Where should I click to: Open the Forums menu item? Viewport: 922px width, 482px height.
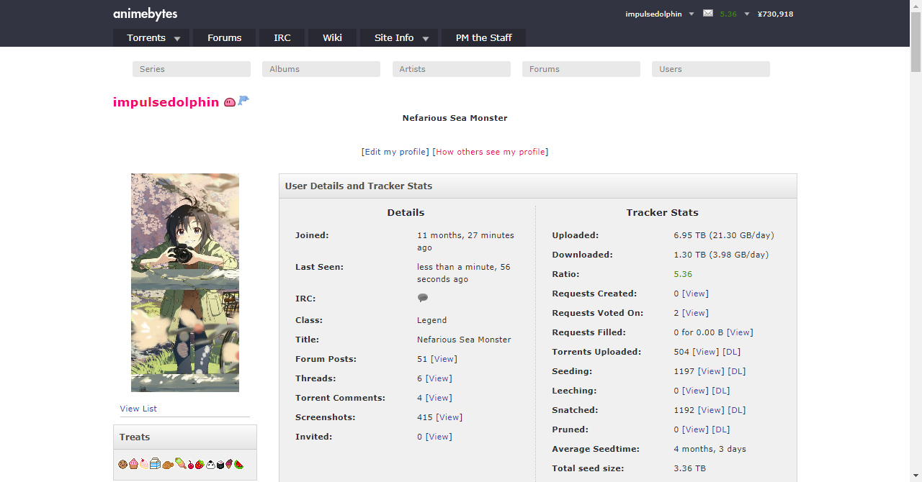(224, 37)
